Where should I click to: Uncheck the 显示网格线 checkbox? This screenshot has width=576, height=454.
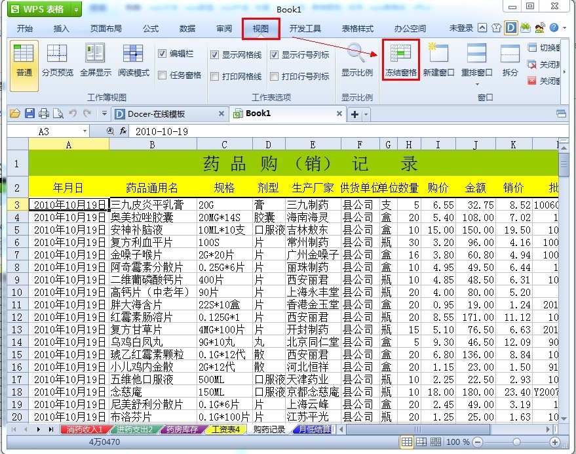(x=214, y=55)
